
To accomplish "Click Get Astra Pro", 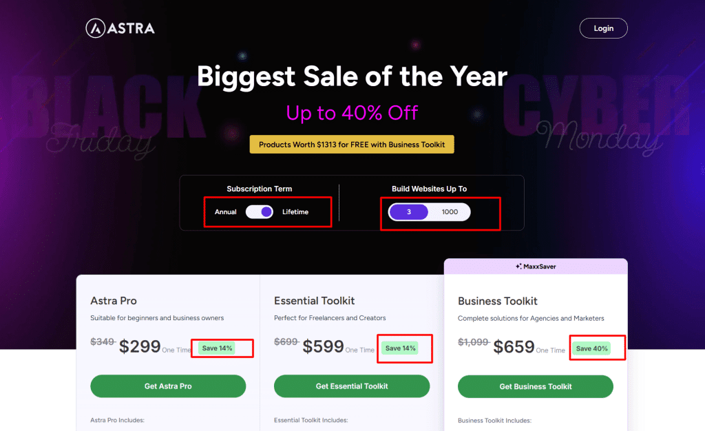I will pos(168,386).
